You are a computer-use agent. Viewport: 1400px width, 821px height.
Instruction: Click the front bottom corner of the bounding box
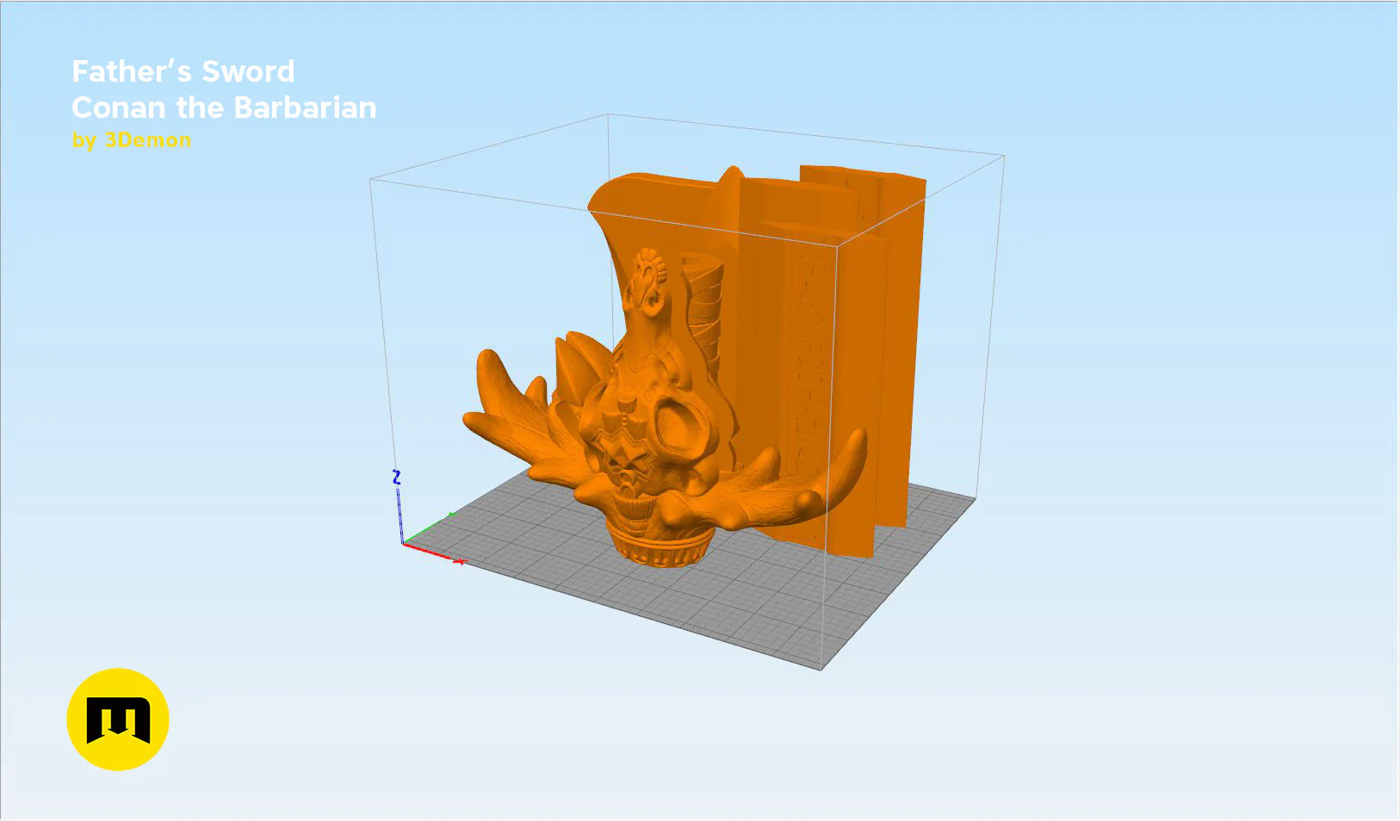[821, 669]
